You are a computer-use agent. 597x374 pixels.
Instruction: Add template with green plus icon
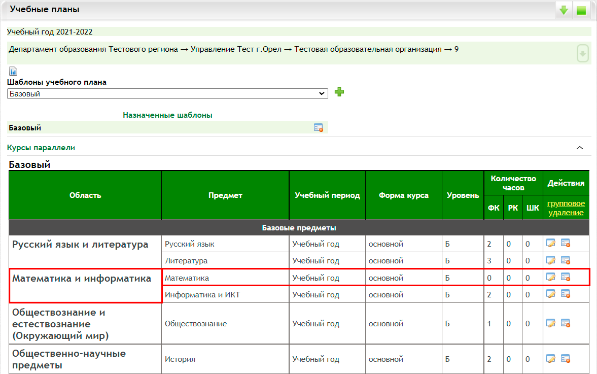pos(339,92)
